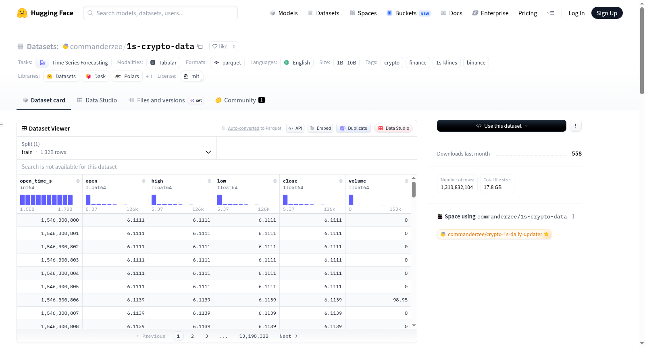The width and height of the screenshot is (645, 347).
Task: Jump to last page 13,198,322
Action: point(254,336)
